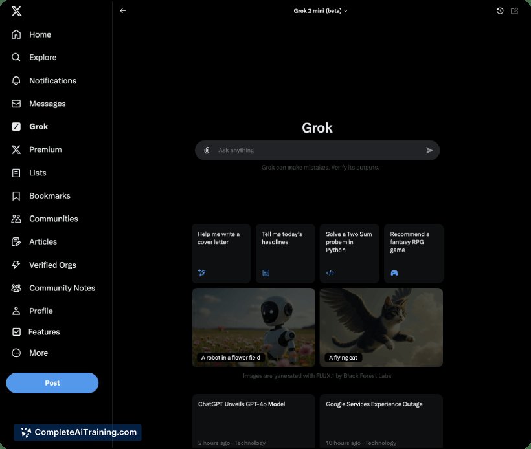This screenshot has width=531, height=449.
Task: Select 'Help me write a cover letter' card
Action: click(221, 254)
